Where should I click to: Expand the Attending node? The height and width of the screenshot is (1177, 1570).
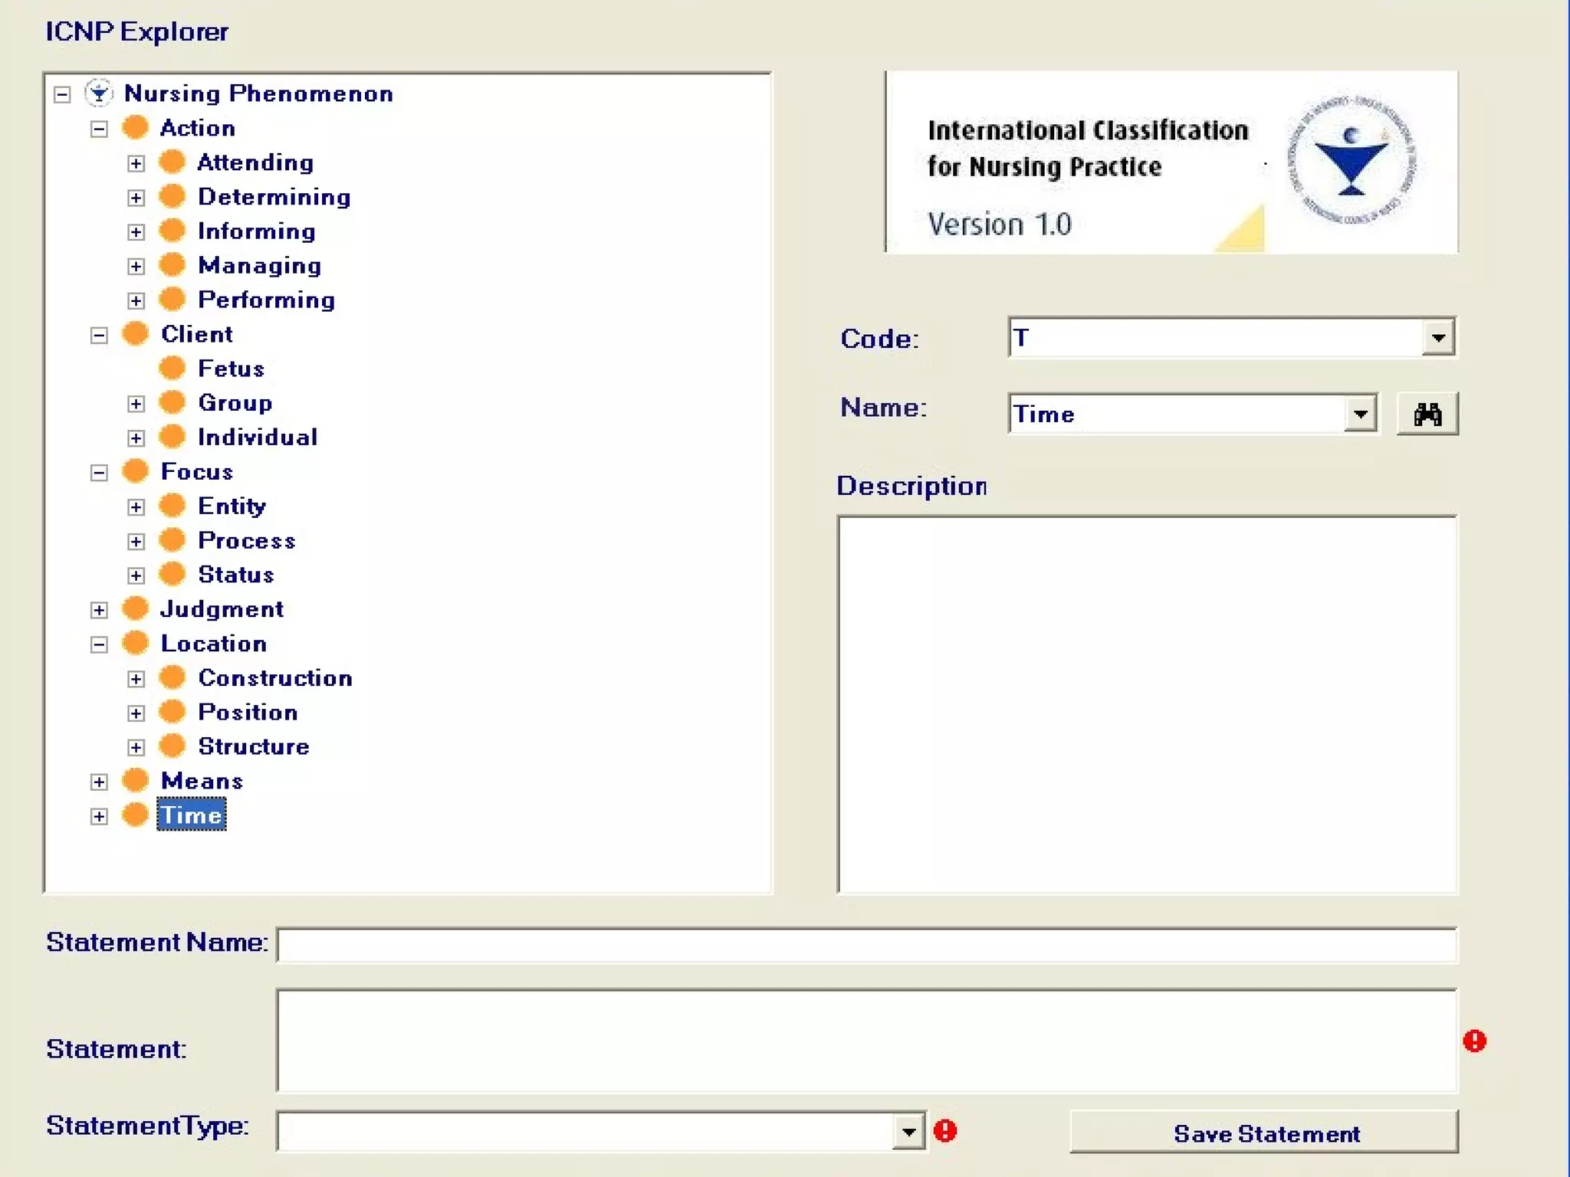(x=136, y=163)
